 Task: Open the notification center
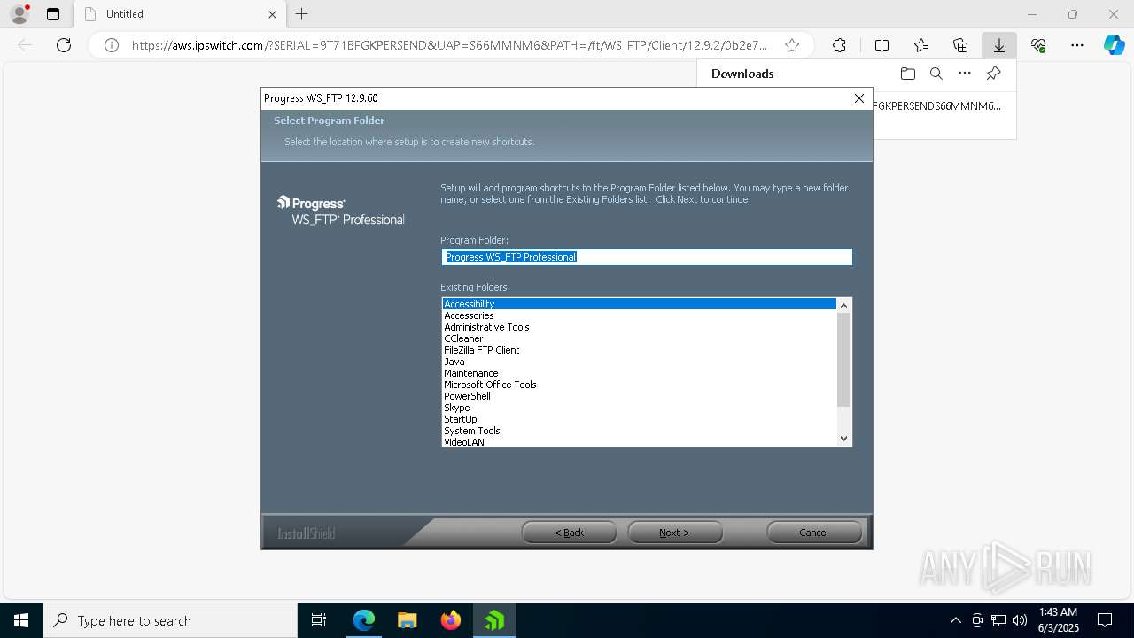(x=1105, y=620)
